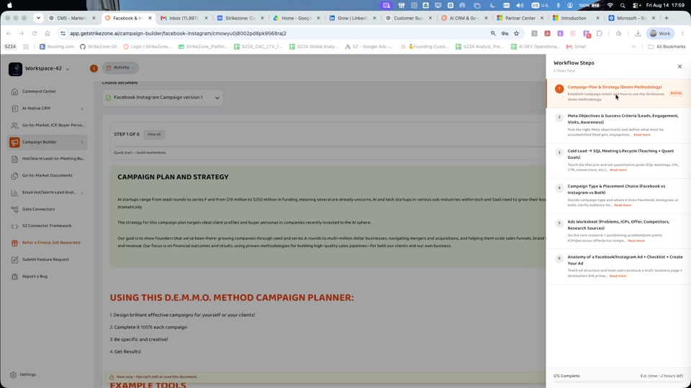Image resolution: width=691 pixels, height=388 pixels.
Task: Open Command Center from sidebar
Action: (x=39, y=91)
